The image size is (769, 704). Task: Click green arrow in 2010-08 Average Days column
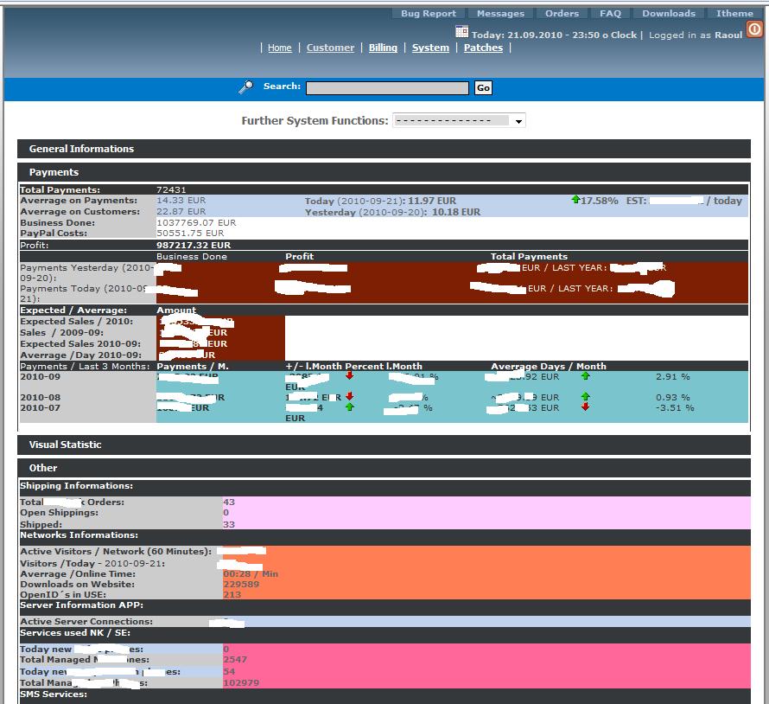point(585,396)
